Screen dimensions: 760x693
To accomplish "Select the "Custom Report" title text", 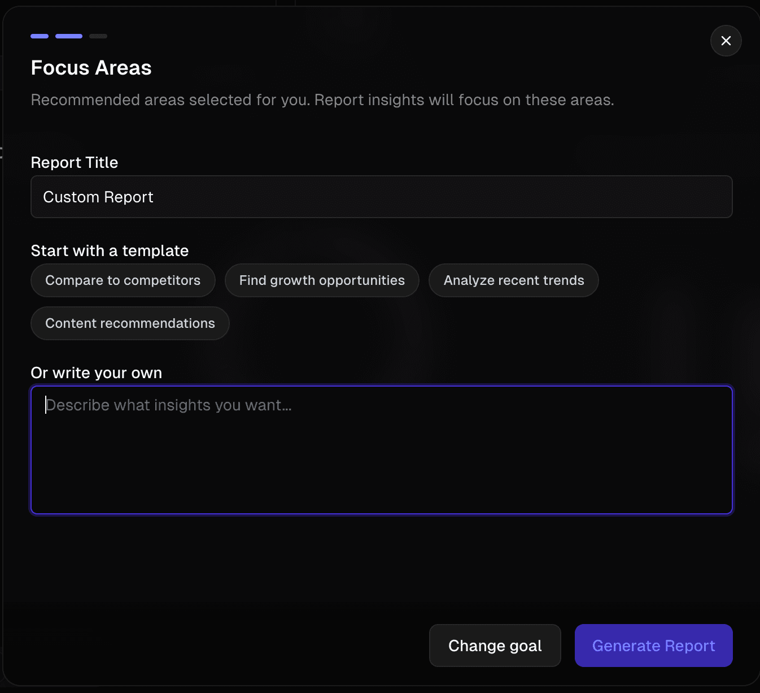I will click(x=98, y=197).
